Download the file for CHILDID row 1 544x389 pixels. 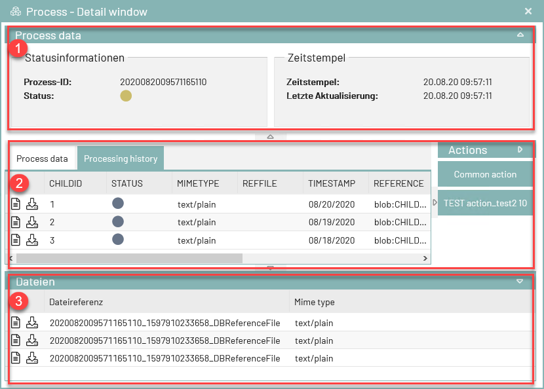click(31, 204)
